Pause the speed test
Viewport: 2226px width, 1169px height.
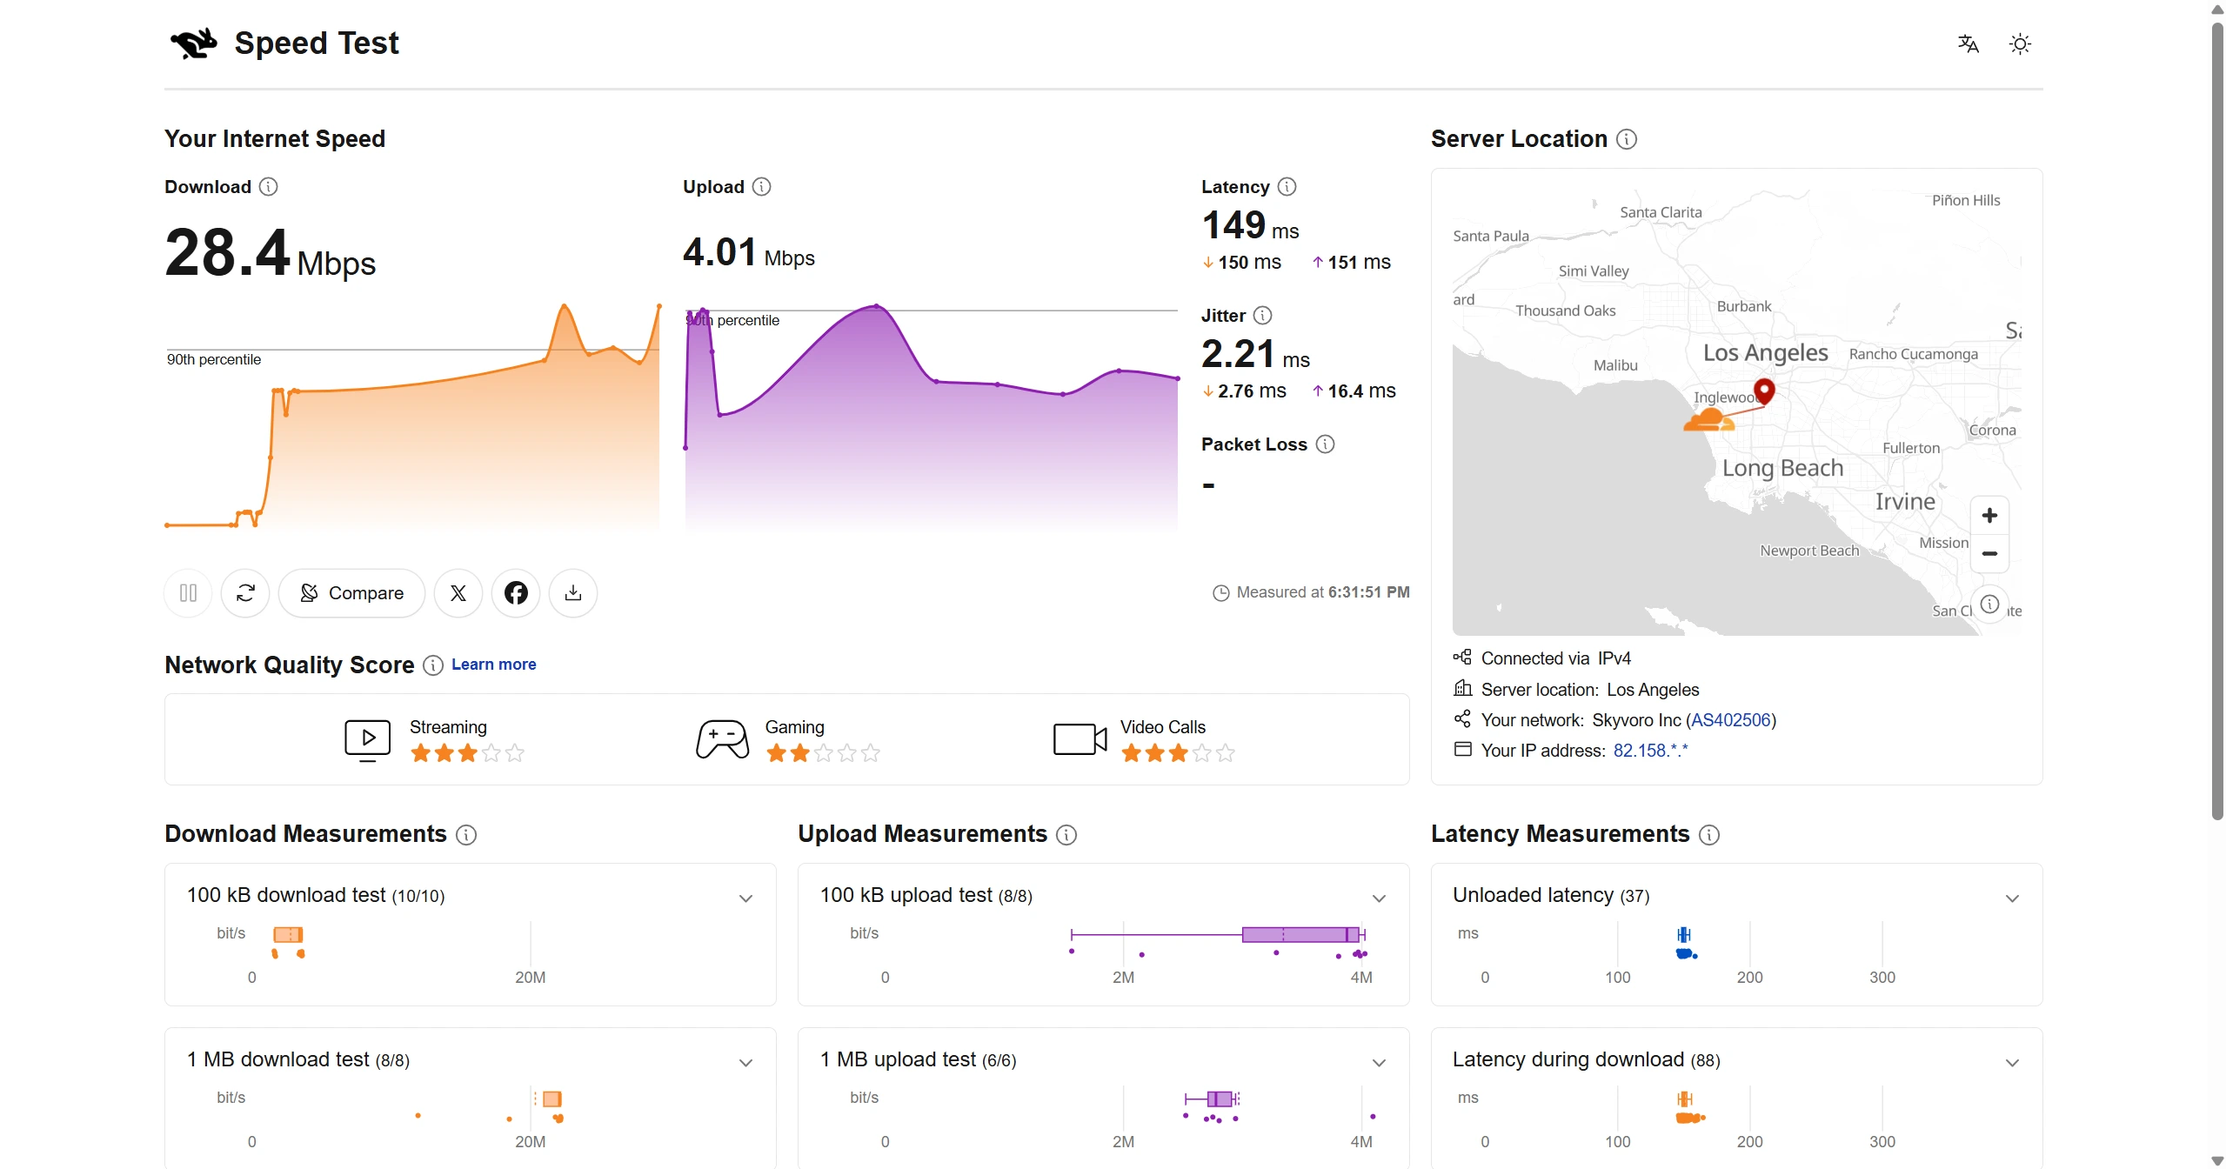pyautogui.click(x=188, y=593)
